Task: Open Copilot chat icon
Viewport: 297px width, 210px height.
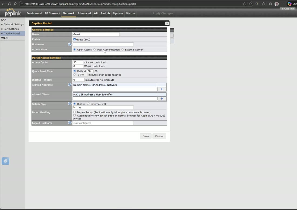Action: point(290,4)
